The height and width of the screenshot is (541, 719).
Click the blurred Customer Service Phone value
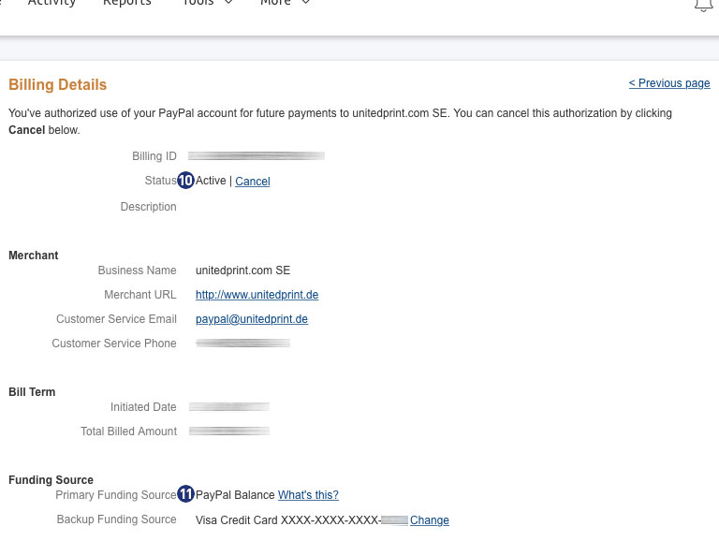tap(242, 344)
